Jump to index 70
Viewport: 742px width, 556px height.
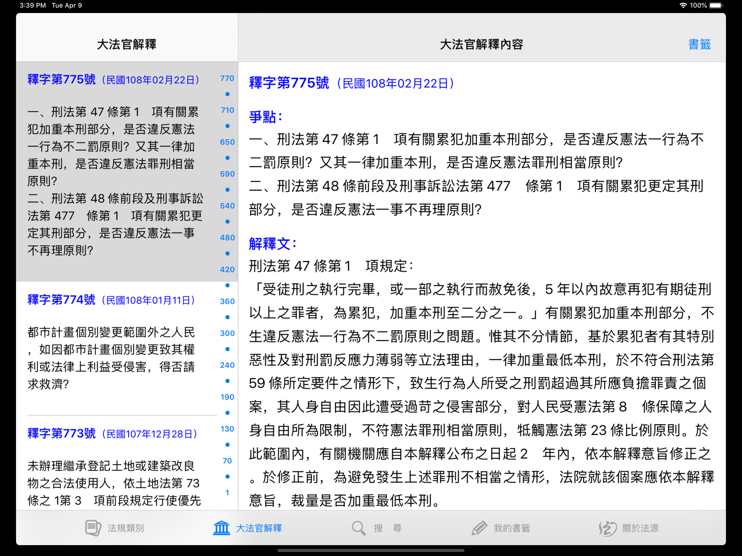click(x=227, y=461)
